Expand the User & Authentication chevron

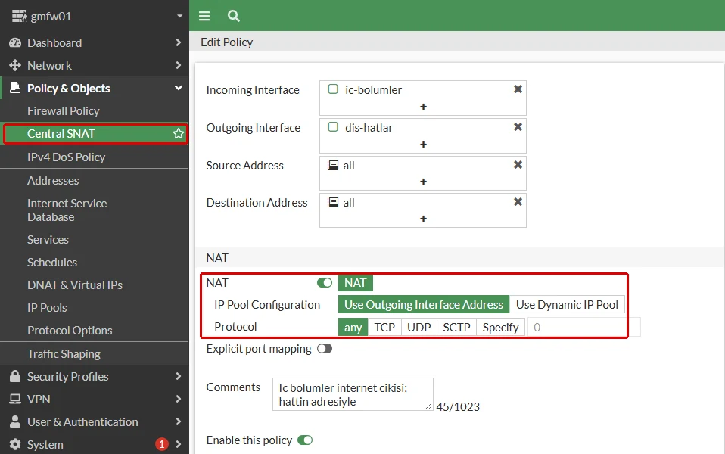[179, 421]
